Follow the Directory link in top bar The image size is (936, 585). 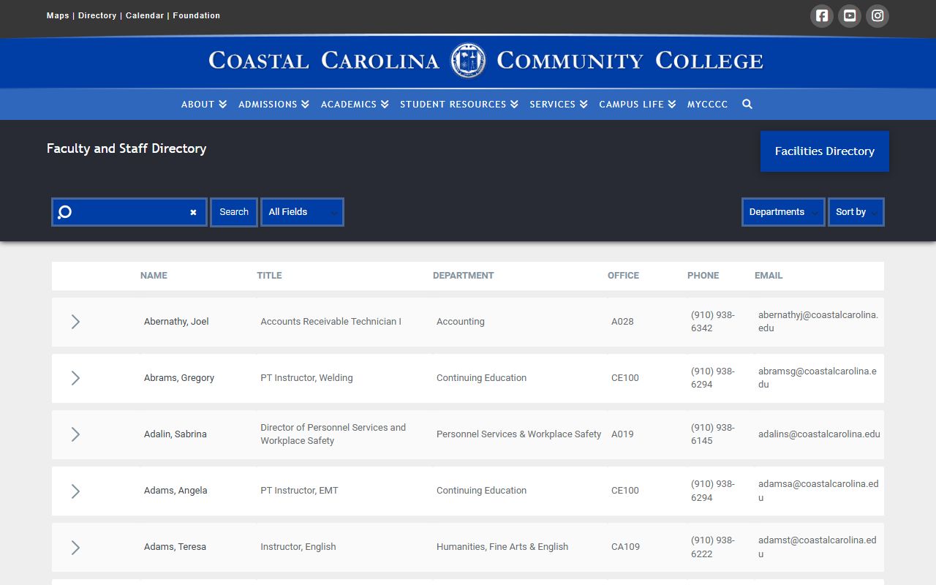[97, 15]
